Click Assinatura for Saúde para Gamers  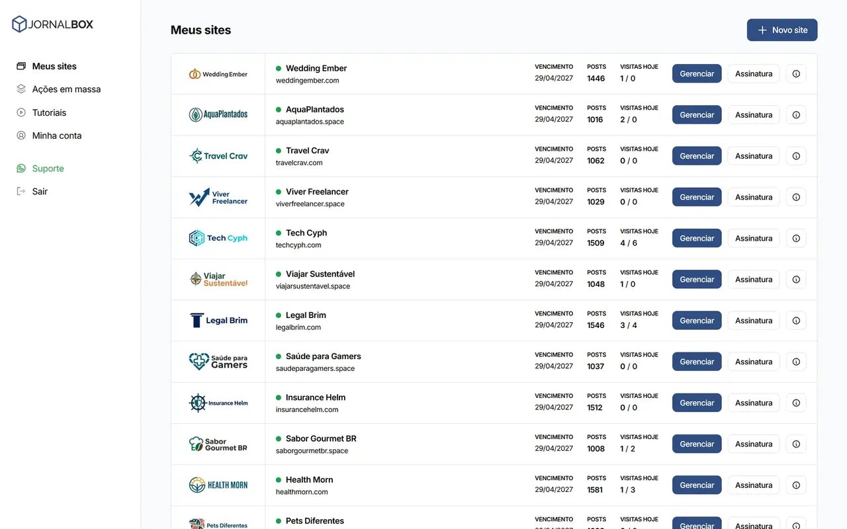[x=754, y=362]
